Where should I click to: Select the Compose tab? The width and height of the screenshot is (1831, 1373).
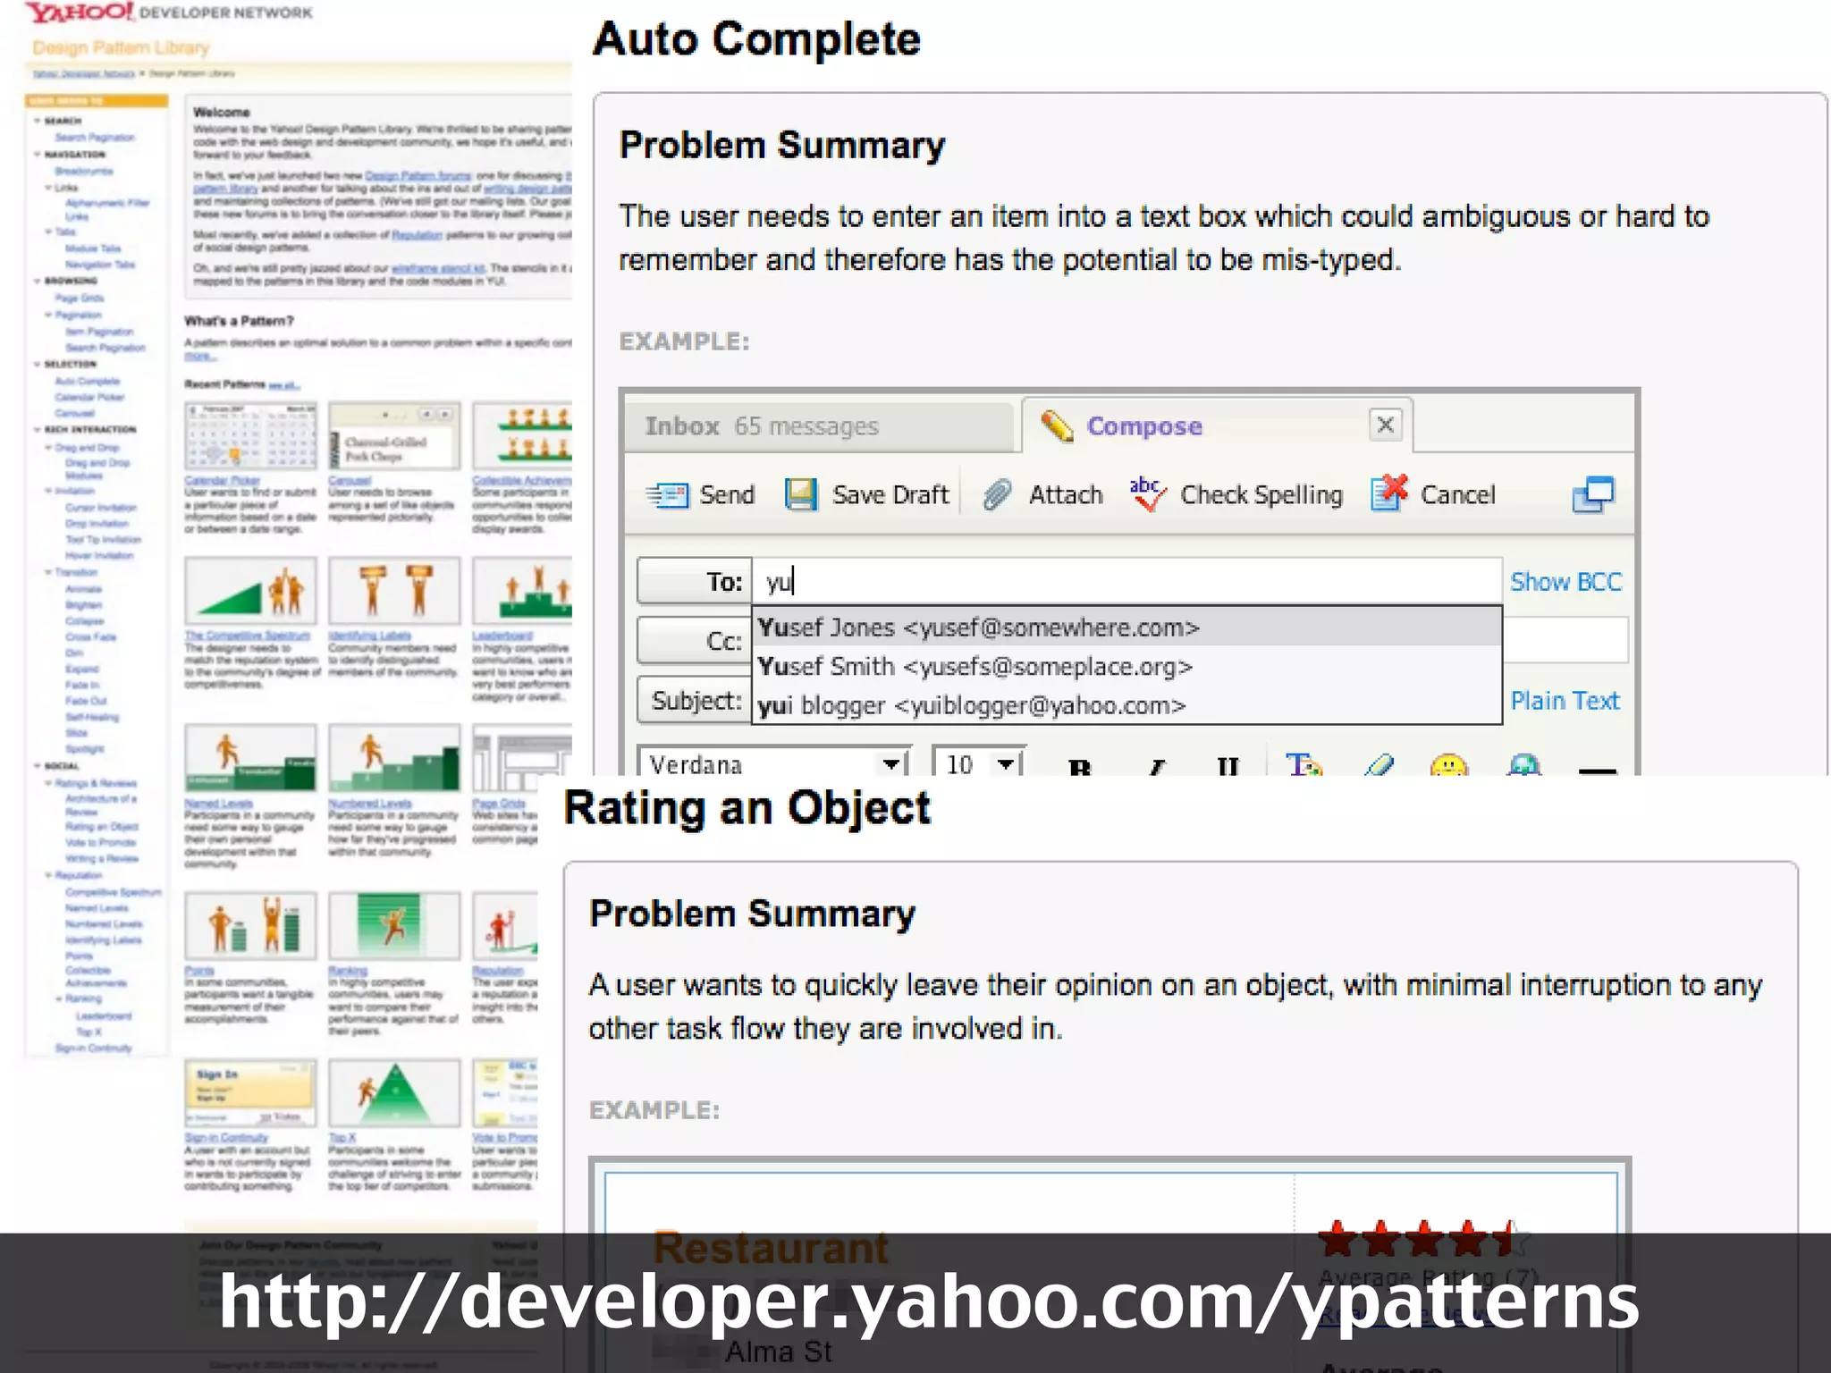point(1218,426)
